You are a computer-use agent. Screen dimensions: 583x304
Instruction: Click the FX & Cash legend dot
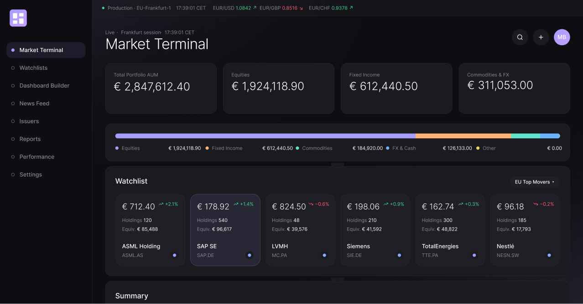(x=388, y=148)
